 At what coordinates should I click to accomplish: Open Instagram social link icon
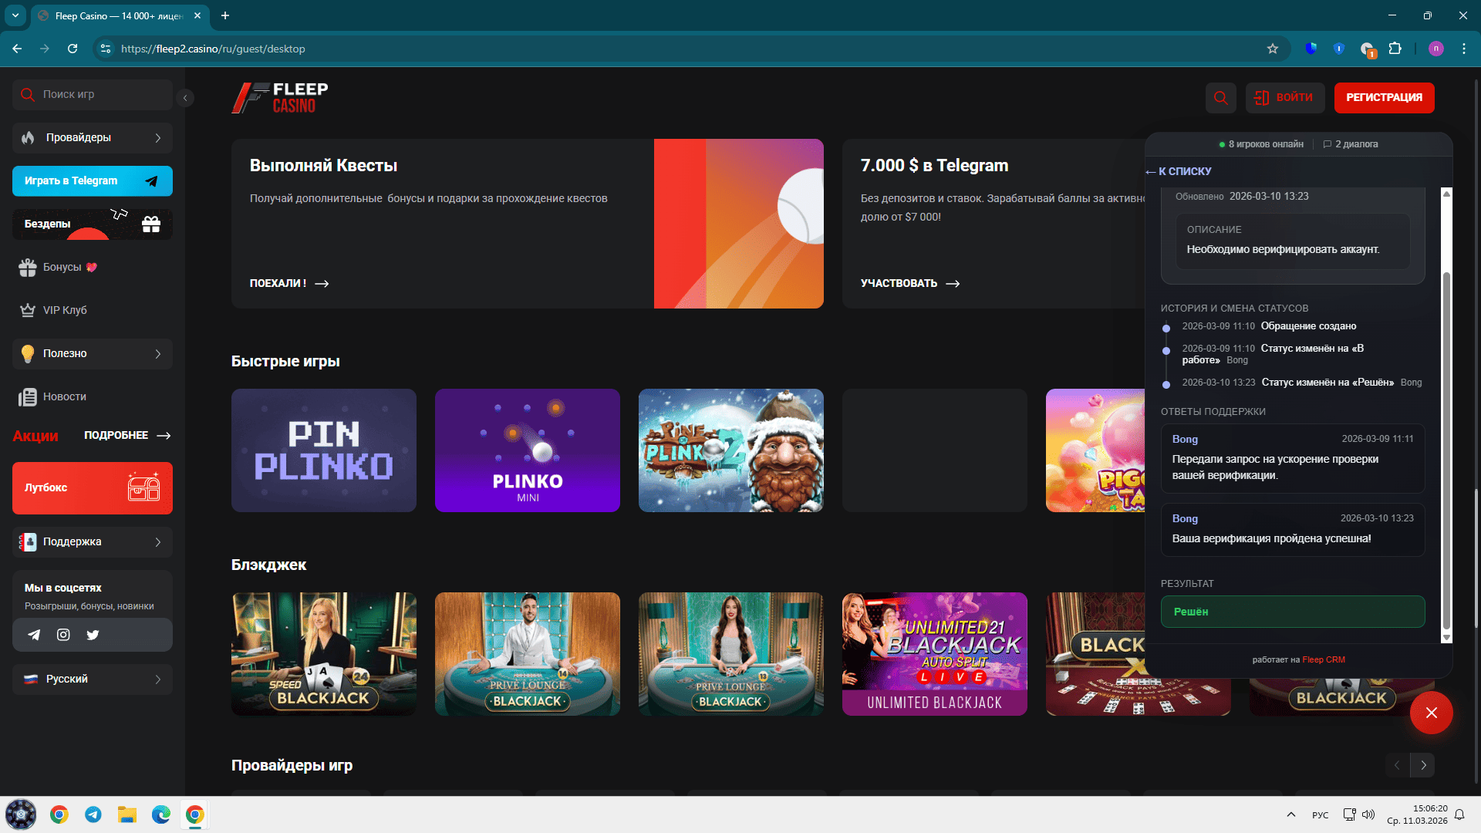pos(63,635)
